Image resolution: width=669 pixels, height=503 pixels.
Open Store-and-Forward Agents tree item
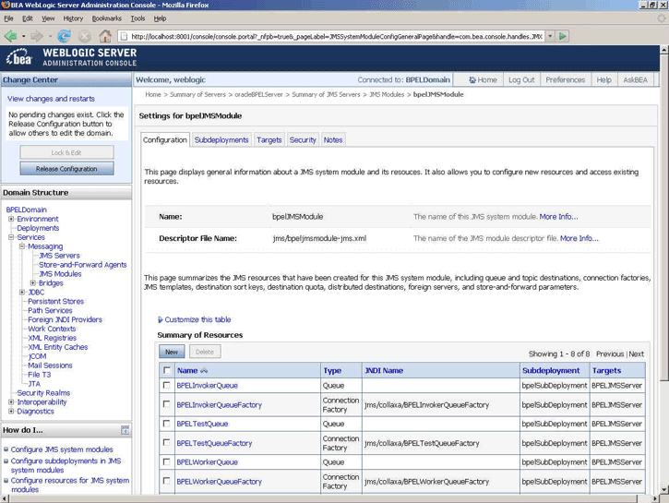[x=83, y=265]
